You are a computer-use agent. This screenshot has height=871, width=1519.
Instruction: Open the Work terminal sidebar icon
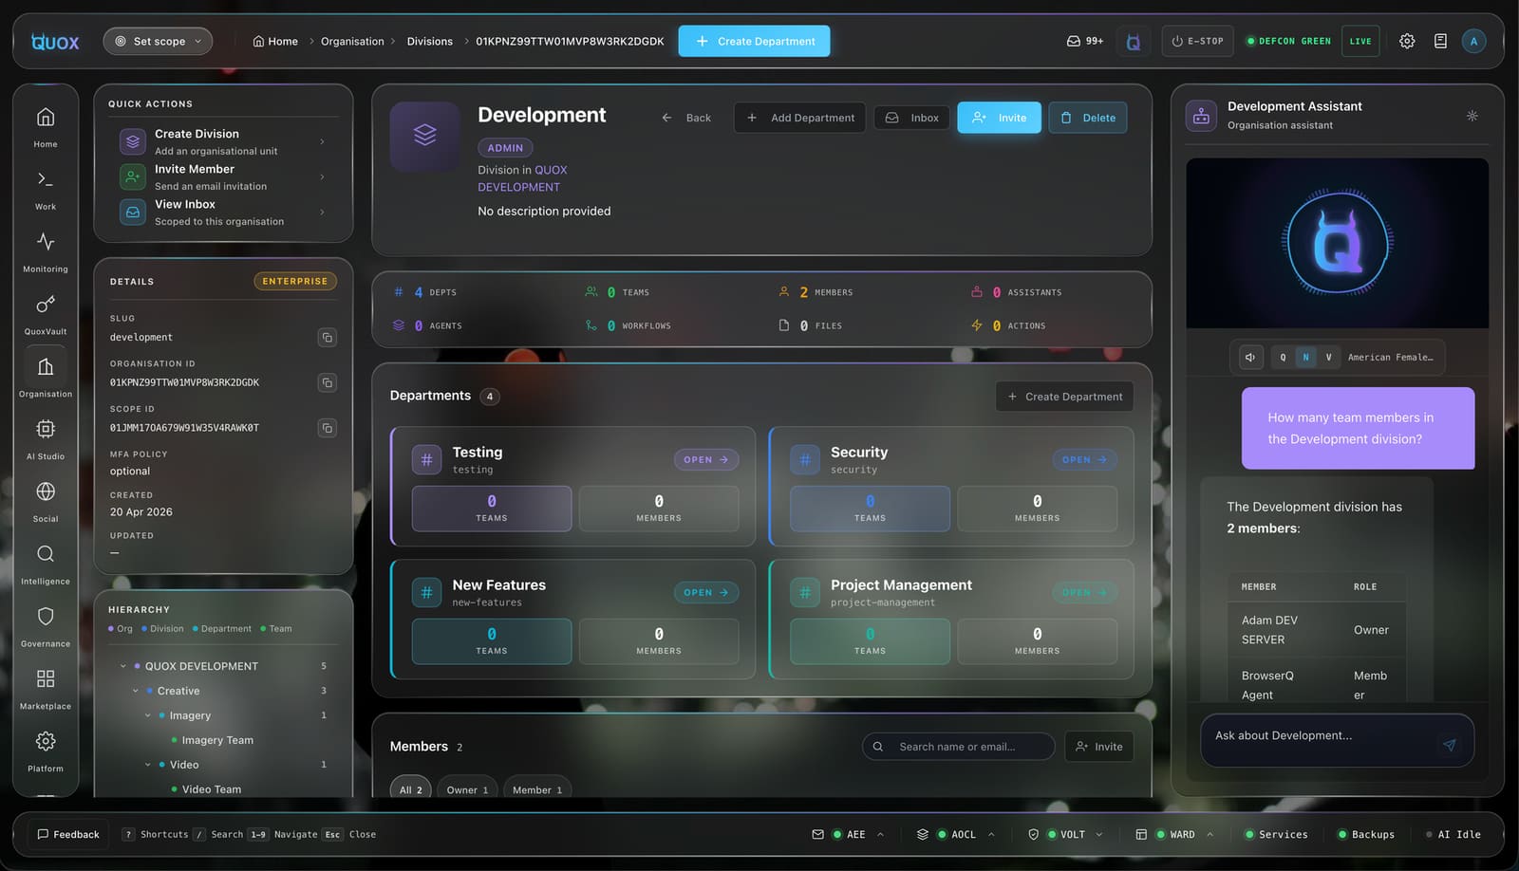46,190
